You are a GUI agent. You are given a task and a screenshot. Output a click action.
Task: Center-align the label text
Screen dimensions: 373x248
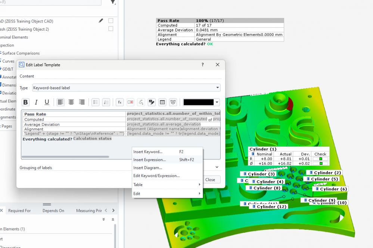71,102
